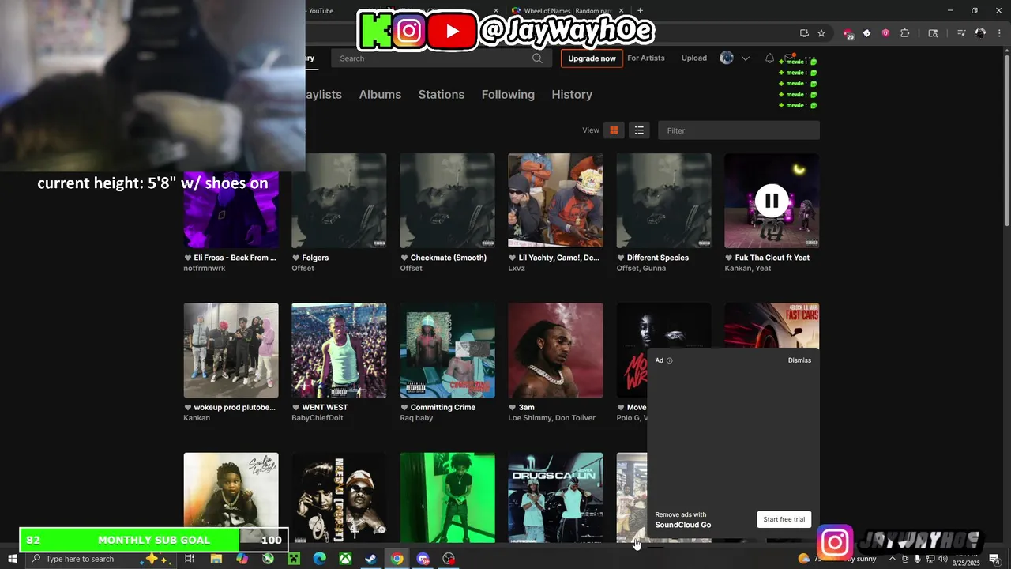
Task: Click the Chrome icon on the taskbar
Action: click(x=397, y=559)
